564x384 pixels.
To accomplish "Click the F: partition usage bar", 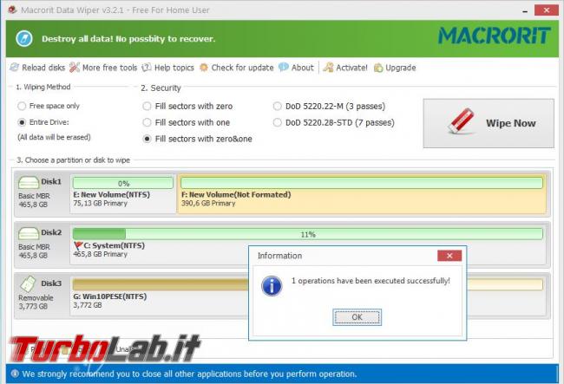I will click(362, 183).
